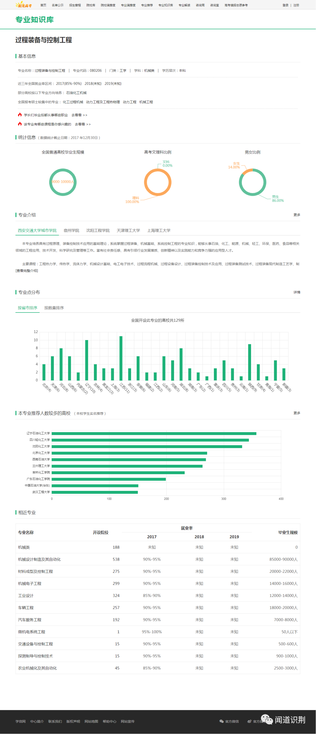
Task: Select the 按省市排序 tab
Action: click(28, 308)
